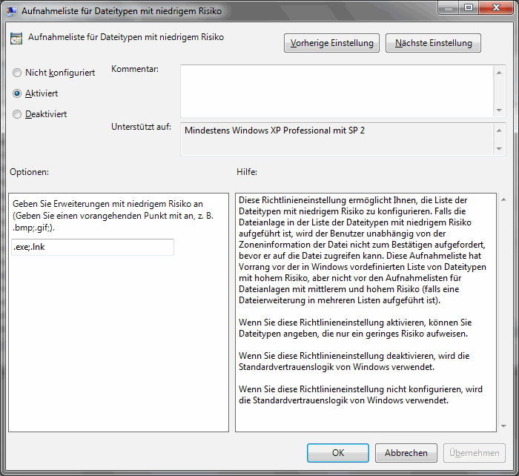The image size is (519, 476).
Task: Click the Hilfe panel scroll down arrow
Action: pyautogui.click(x=503, y=425)
